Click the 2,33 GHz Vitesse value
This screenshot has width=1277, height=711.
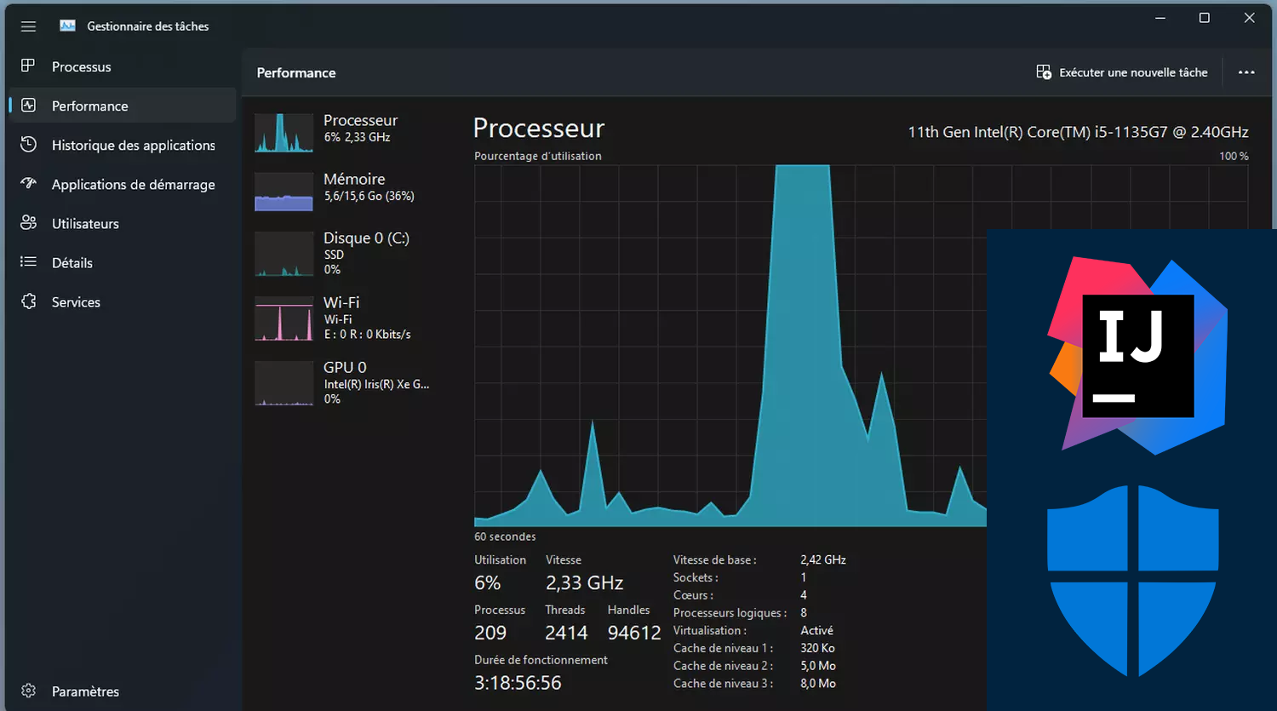click(x=585, y=583)
